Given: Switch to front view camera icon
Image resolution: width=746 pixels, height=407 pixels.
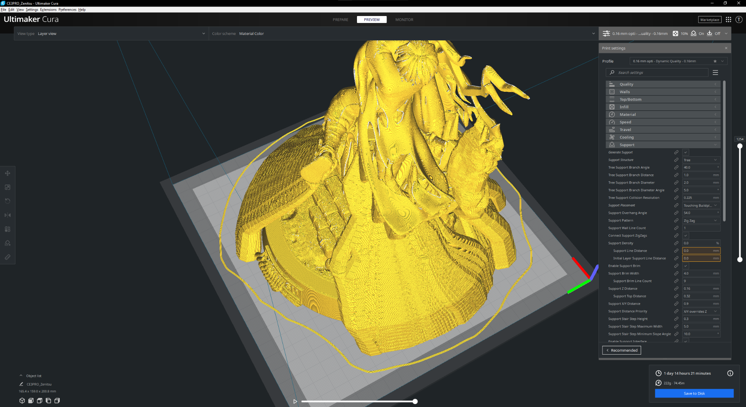Looking at the screenshot, I should [x=31, y=400].
